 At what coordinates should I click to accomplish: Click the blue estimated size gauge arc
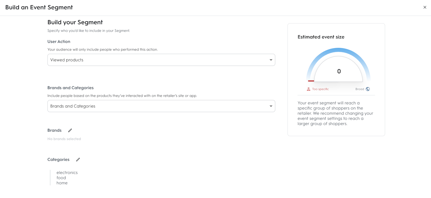click(x=338, y=51)
